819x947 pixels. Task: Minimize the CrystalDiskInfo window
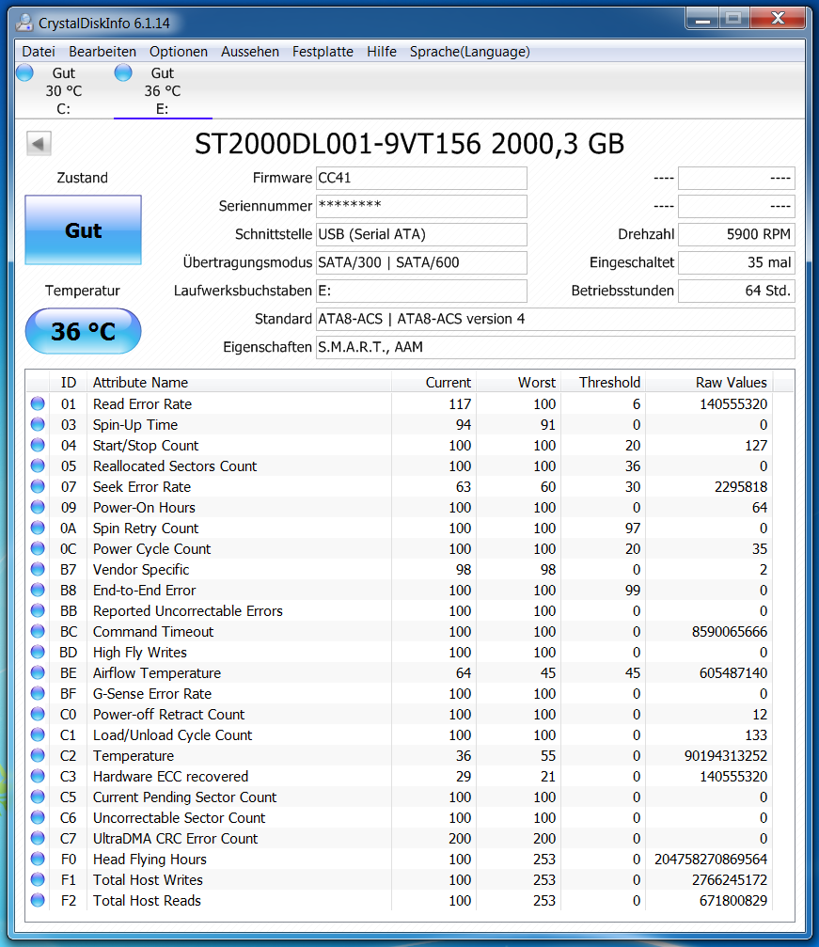(702, 19)
